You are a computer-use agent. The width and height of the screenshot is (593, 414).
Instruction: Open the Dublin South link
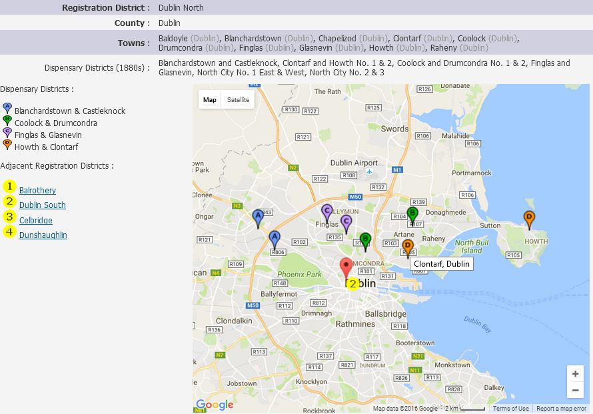(x=42, y=205)
